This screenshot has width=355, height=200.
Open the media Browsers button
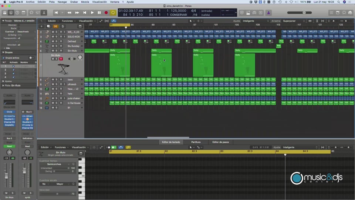click(350, 13)
